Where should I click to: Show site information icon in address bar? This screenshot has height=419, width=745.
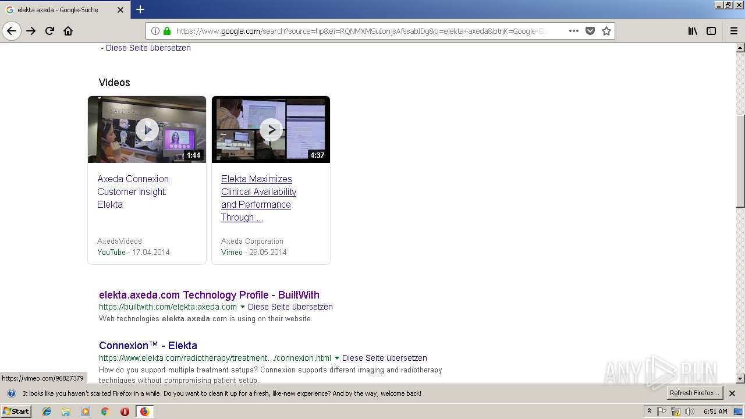155,31
